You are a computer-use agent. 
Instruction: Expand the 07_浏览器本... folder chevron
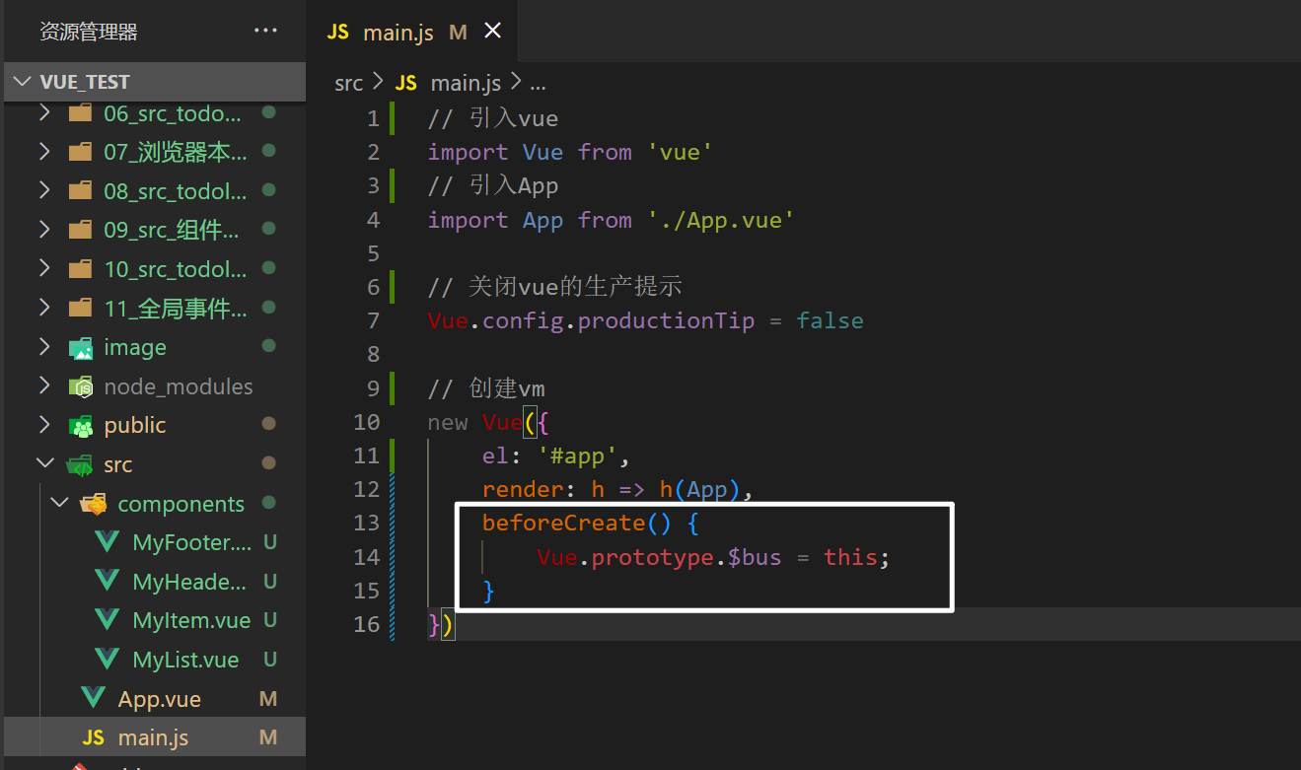click(44, 152)
